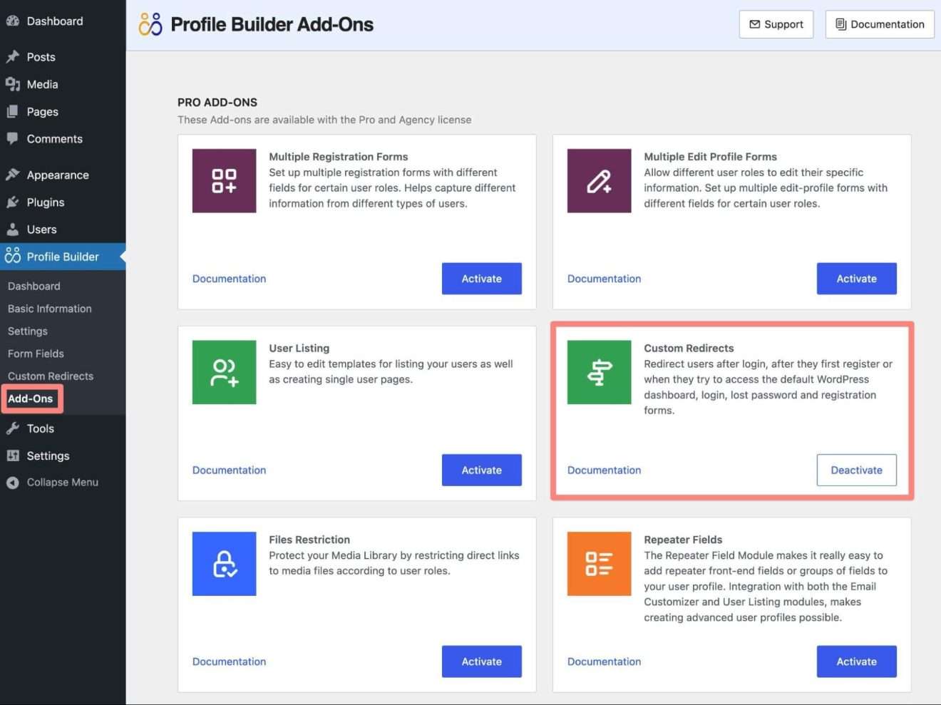The width and height of the screenshot is (941, 705).
Task: Click the Pages document icon
Action: tap(12, 112)
